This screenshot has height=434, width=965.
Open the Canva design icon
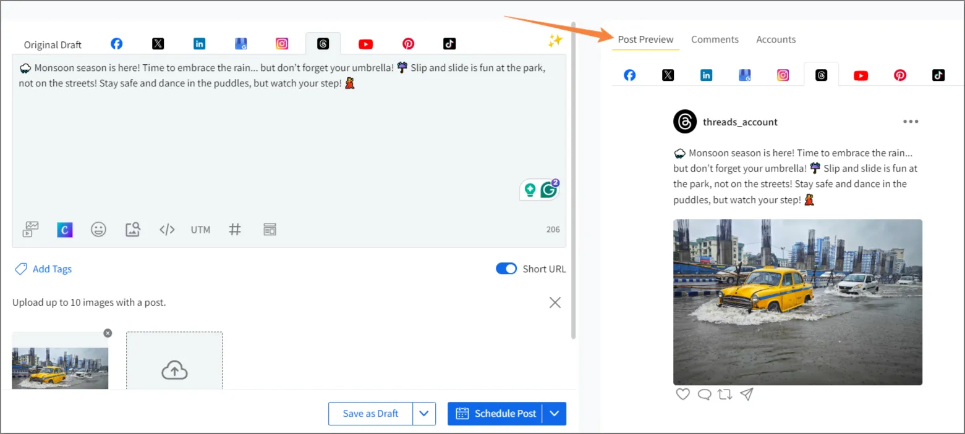coord(65,230)
